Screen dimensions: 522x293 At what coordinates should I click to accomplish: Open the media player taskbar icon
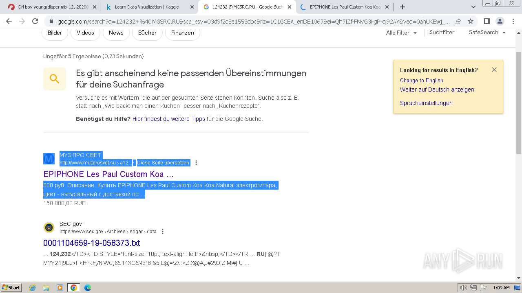60,288
